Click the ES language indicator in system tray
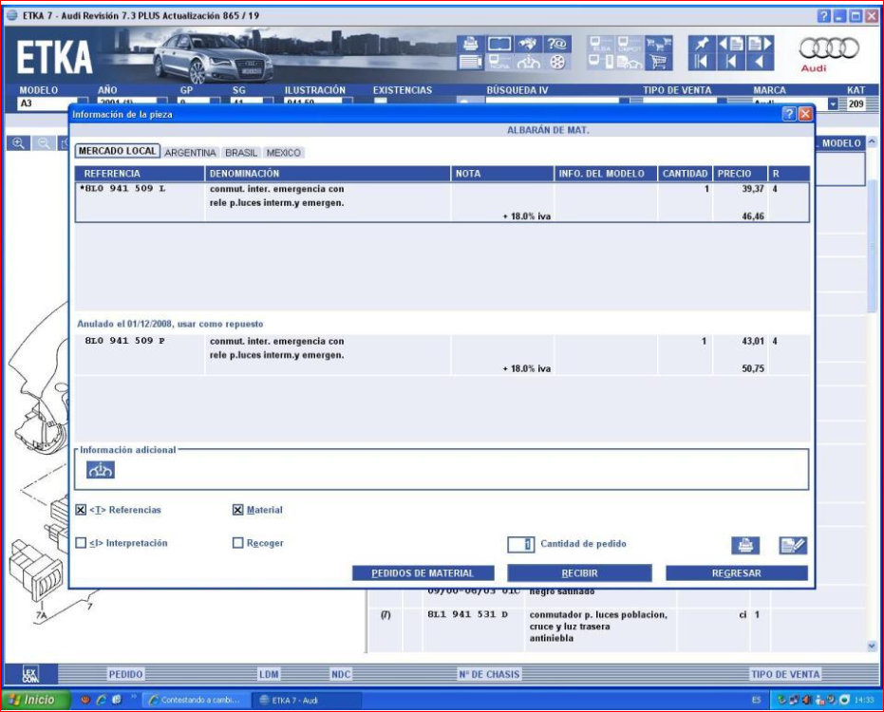The height and width of the screenshot is (712, 884). [x=756, y=701]
